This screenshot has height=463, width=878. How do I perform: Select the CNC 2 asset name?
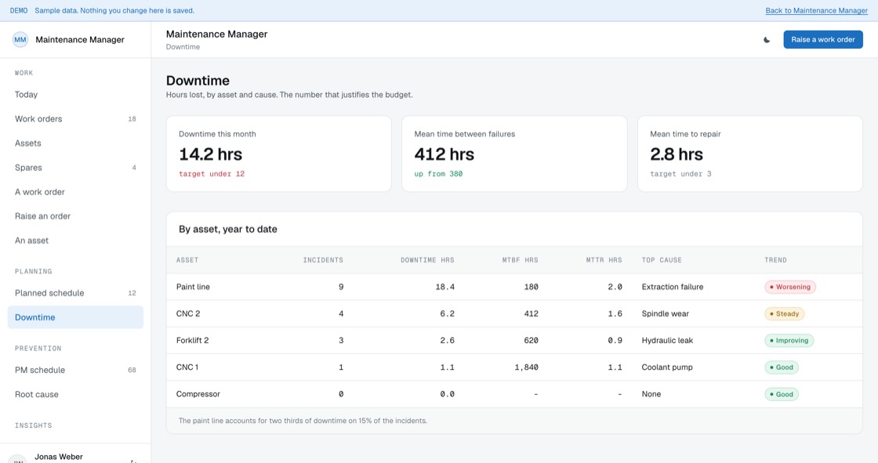pos(187,314)
